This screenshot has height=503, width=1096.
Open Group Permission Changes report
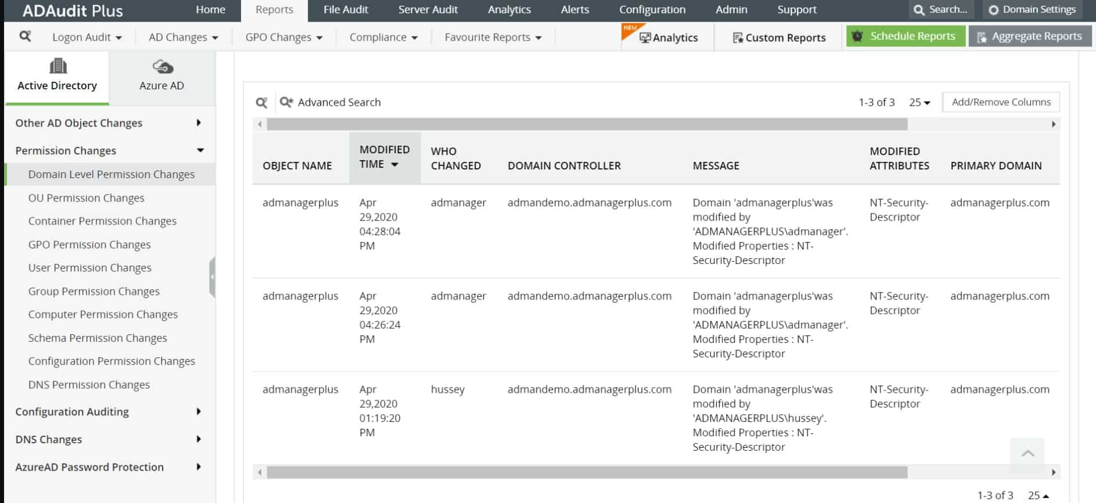pos(94,291)
